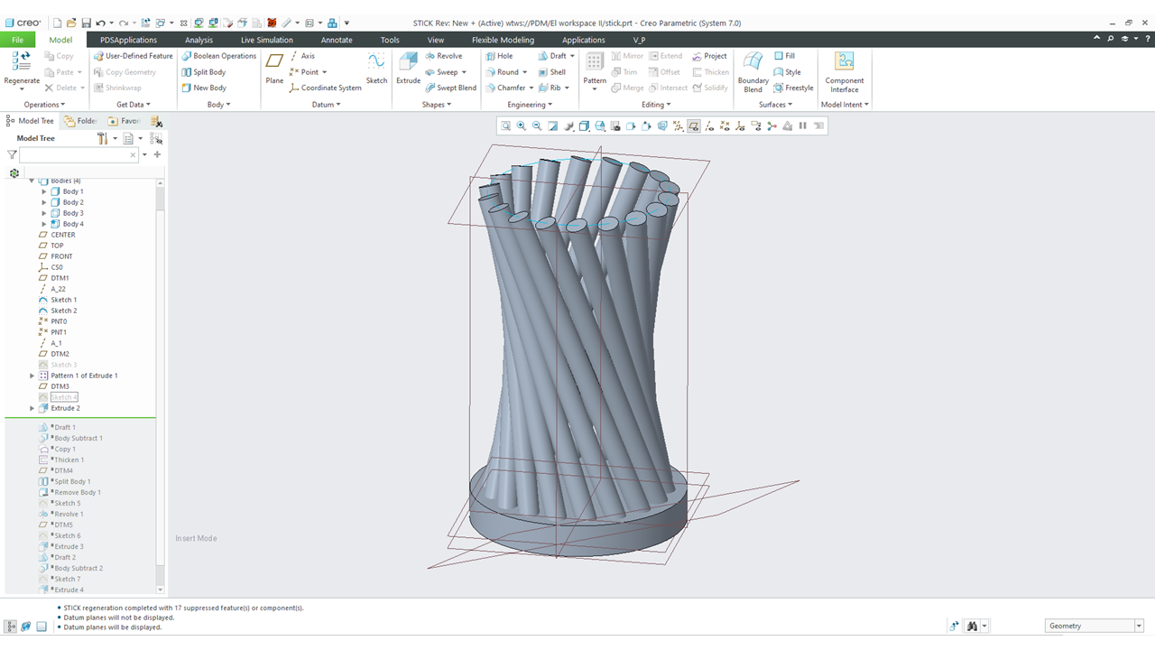
Task: Launch the Freestyle tool
Action: 793,88
